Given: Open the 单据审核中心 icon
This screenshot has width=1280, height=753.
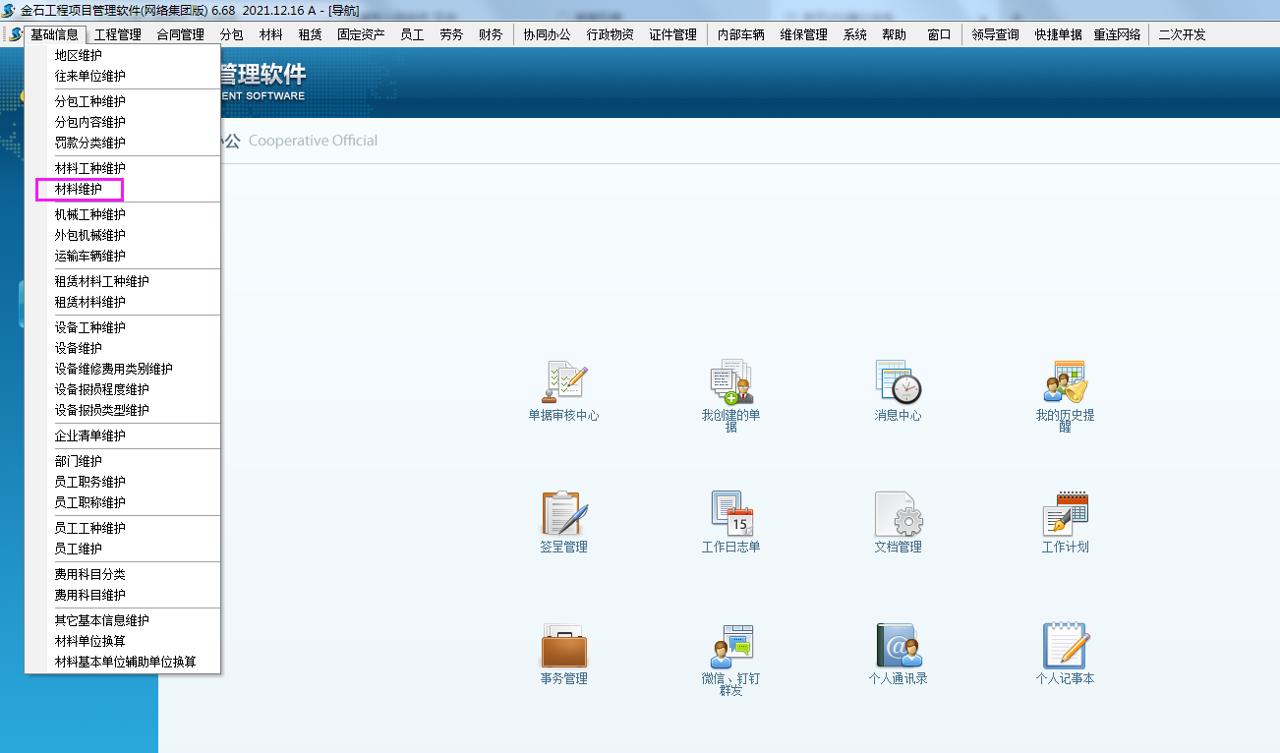Looking at the screenshot, I should pos(564,382).
